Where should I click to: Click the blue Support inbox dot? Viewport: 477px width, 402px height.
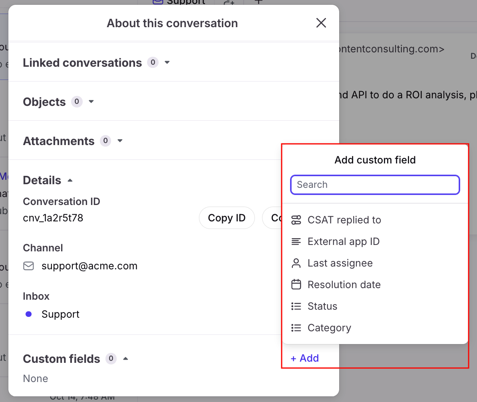28,314
